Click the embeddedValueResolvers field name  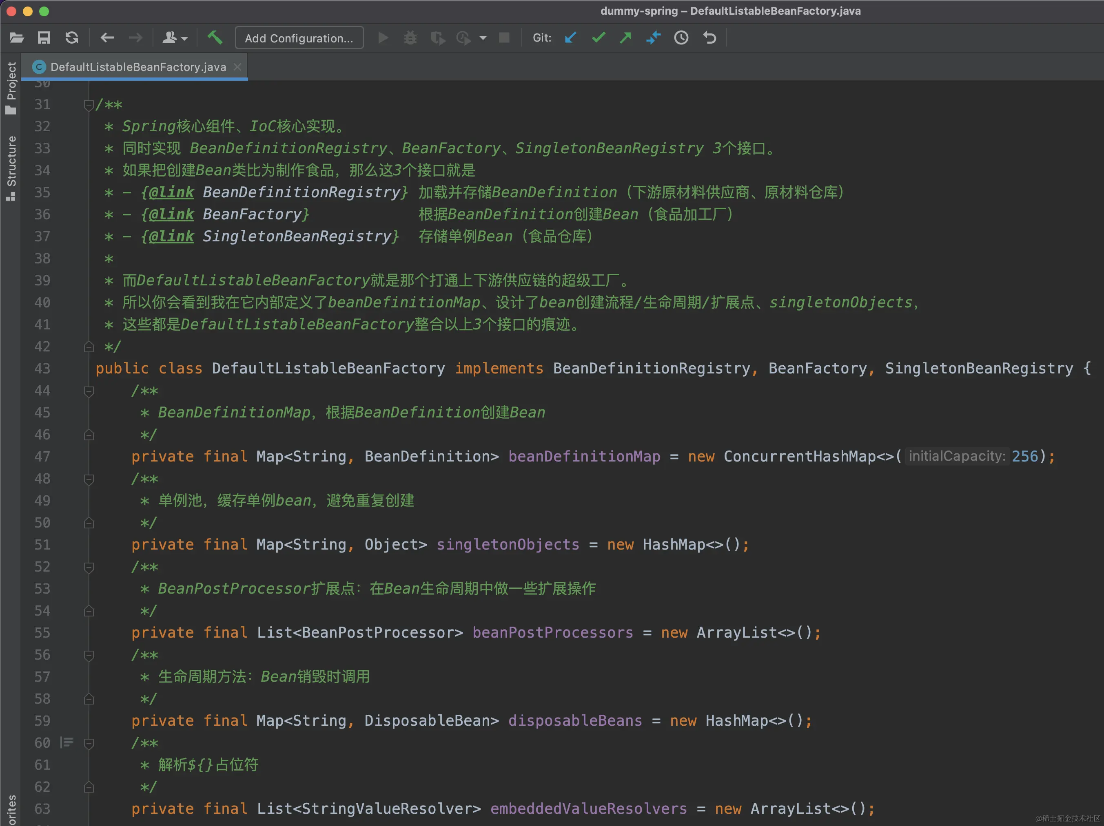(588, 809)
